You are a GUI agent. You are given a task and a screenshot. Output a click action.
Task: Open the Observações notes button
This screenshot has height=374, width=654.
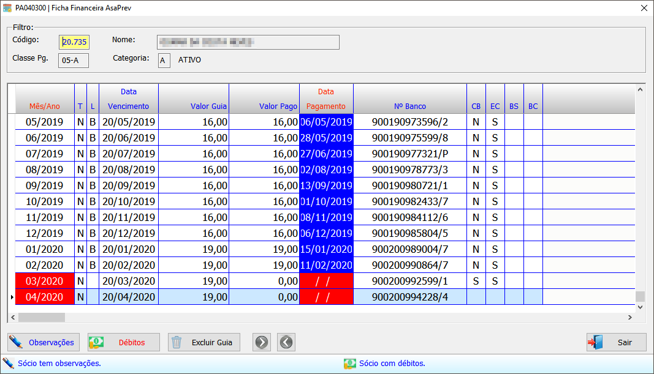(x=42, y=342)
